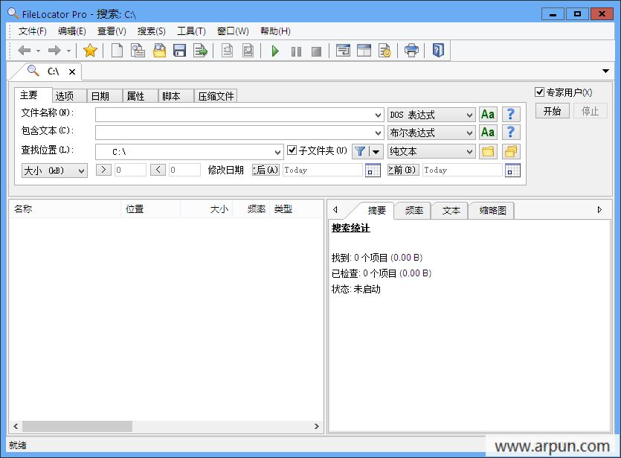Open the favorites star icon on the toolbar
Image resolution: width=621 pixels, height=458 pixels.
tap(89, 51)
